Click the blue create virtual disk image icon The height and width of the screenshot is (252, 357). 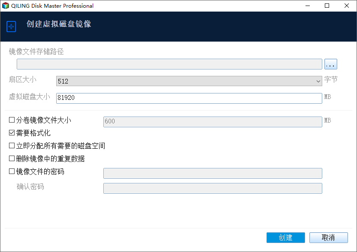pyautogui.click(x=11, y=26)
